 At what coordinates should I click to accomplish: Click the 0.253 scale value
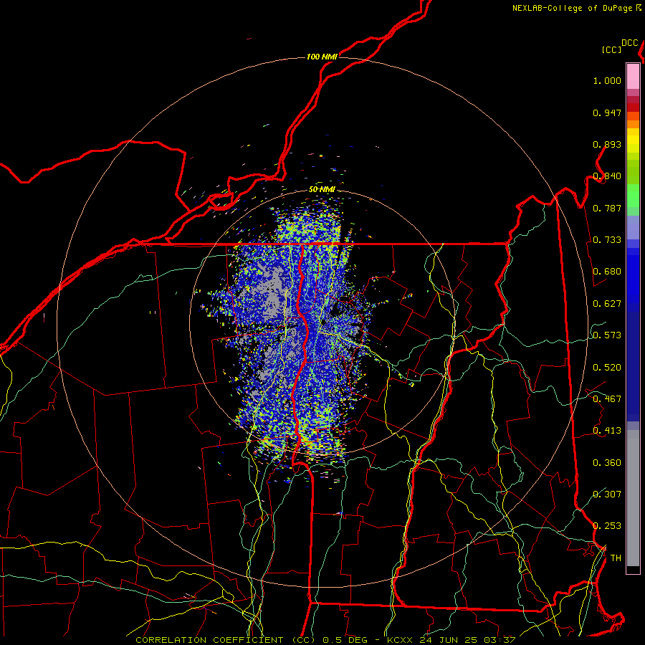[x=607, y=526]
